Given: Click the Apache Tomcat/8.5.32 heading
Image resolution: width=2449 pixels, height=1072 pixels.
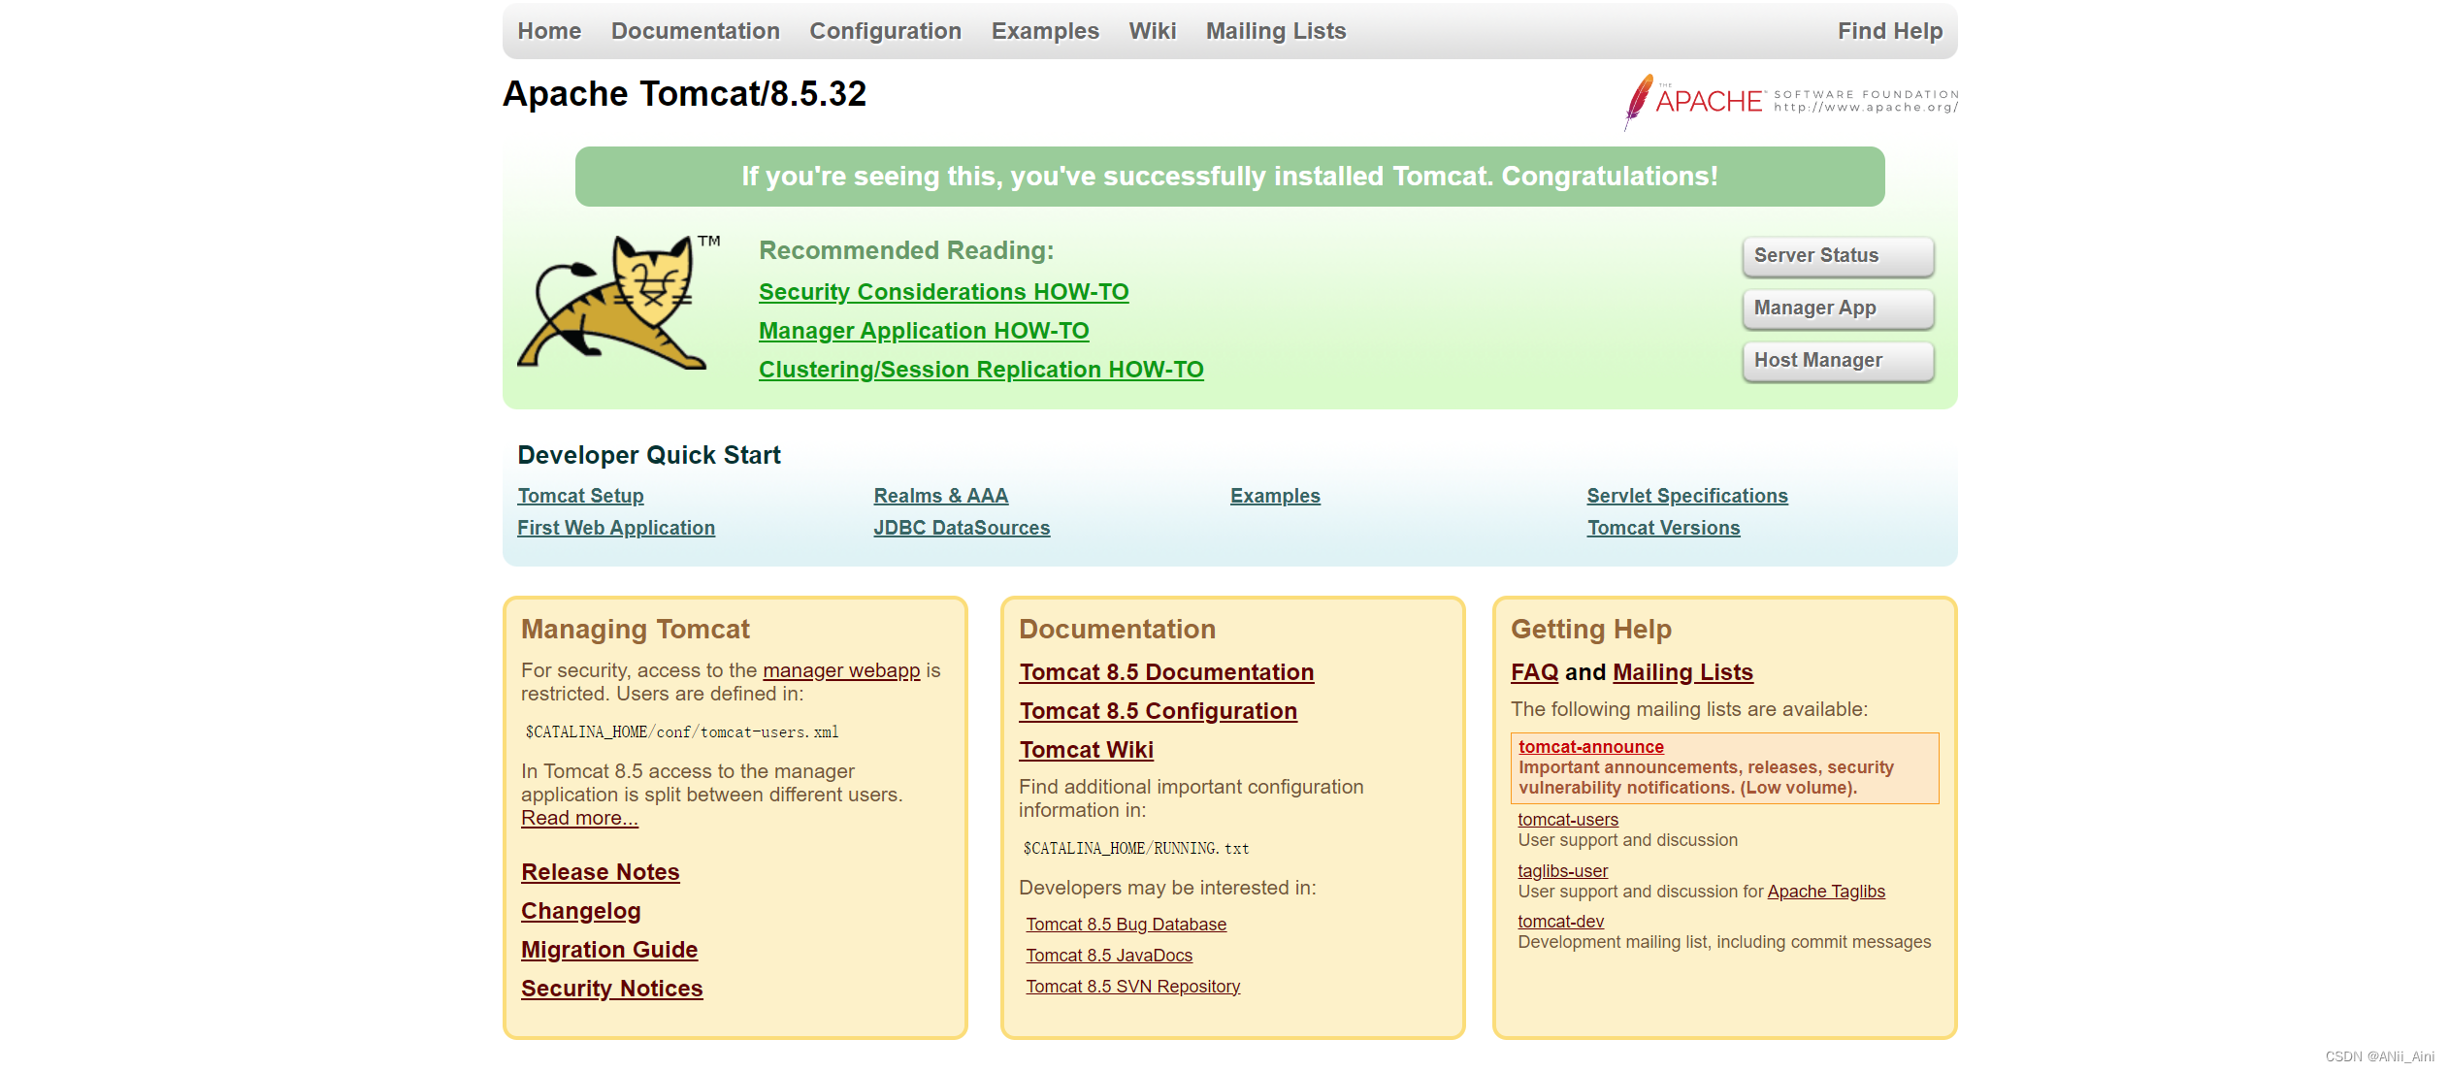Looking at the screenshot, I should pos(684,94).
